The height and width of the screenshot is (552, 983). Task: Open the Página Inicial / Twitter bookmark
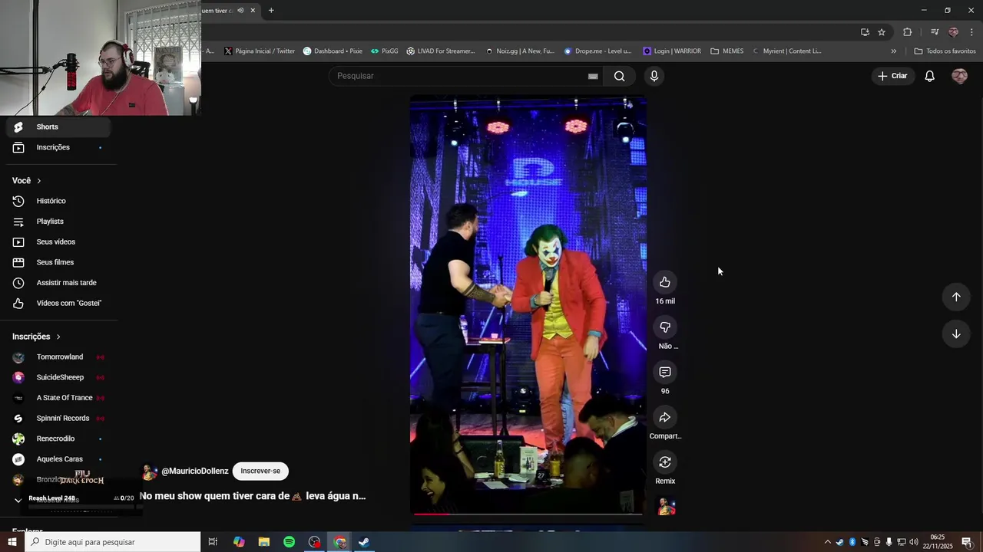coord(260,51)
